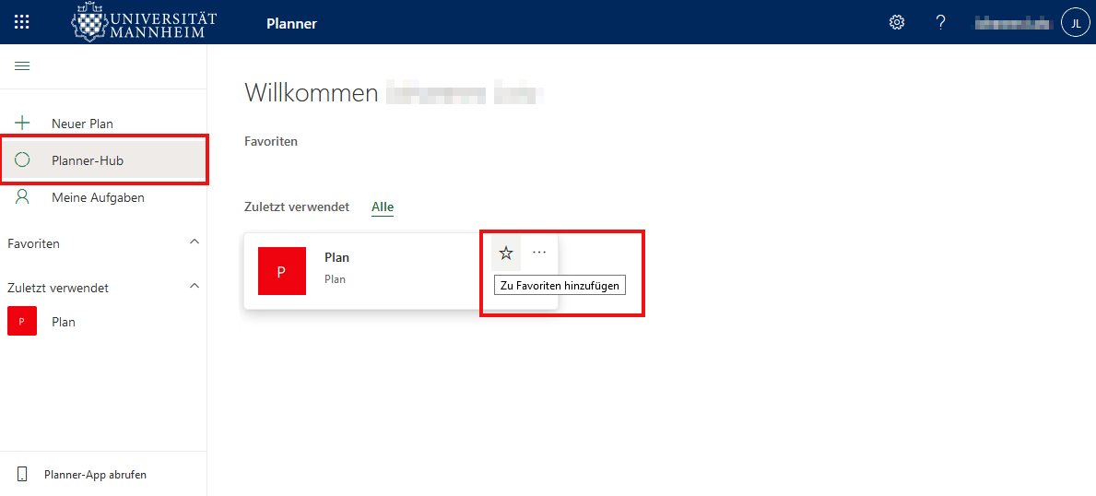Create a plan via Neuer Plan

pyautogui.click(x=103, y=124)
